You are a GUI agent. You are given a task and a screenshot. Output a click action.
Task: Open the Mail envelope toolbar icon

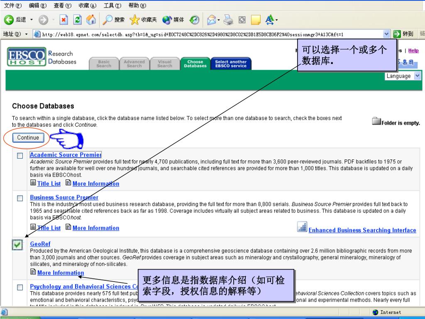click(211, 20)
